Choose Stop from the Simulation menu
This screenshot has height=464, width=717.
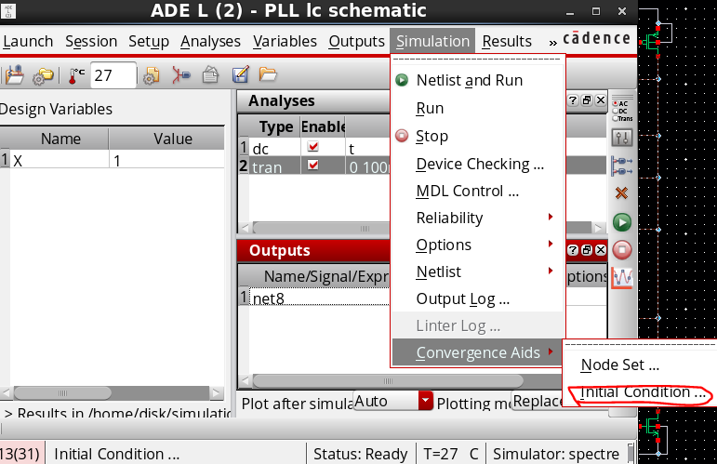point(477,136)
